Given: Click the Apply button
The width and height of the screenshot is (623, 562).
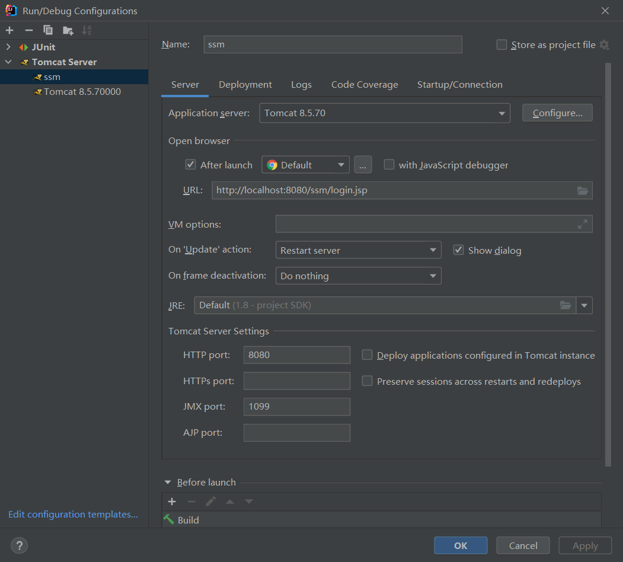Looking at the screenshot, I should tap(585, 545).
